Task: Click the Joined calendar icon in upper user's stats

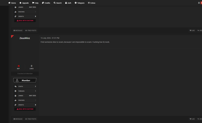Action: [x=15, y=7]
